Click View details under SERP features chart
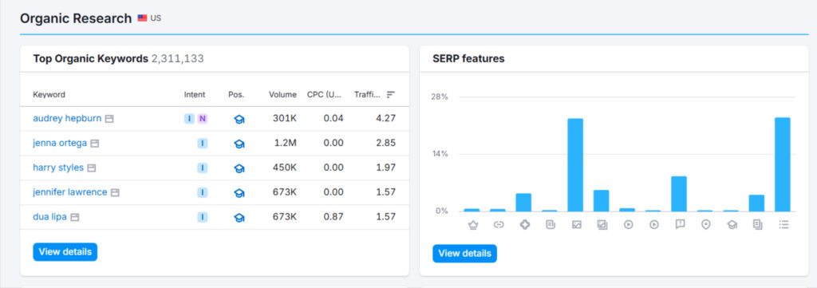Screen dimensions: 817x288 pyautogui.click(x=465, y=254)
